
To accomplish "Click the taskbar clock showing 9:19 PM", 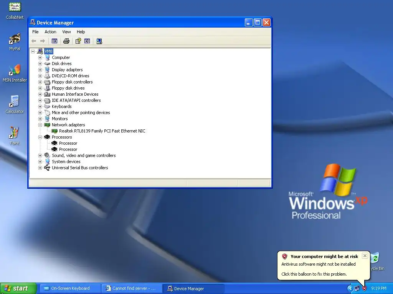I will [379, 289].
